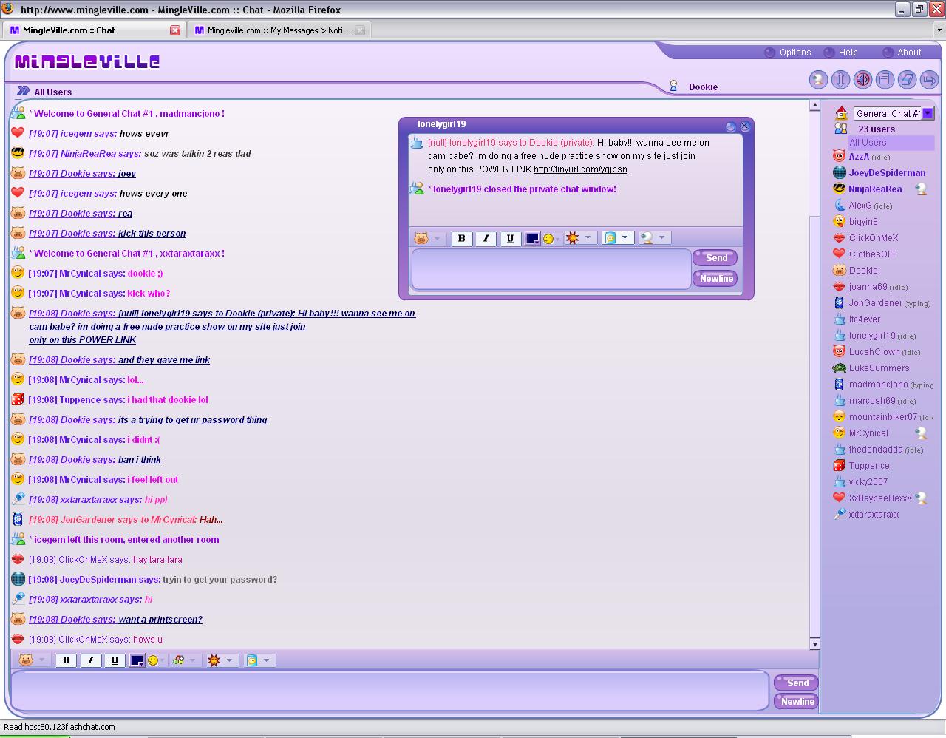
Task: Click the logout arrow icon in top toolbar
Action: tap(929, 80)
